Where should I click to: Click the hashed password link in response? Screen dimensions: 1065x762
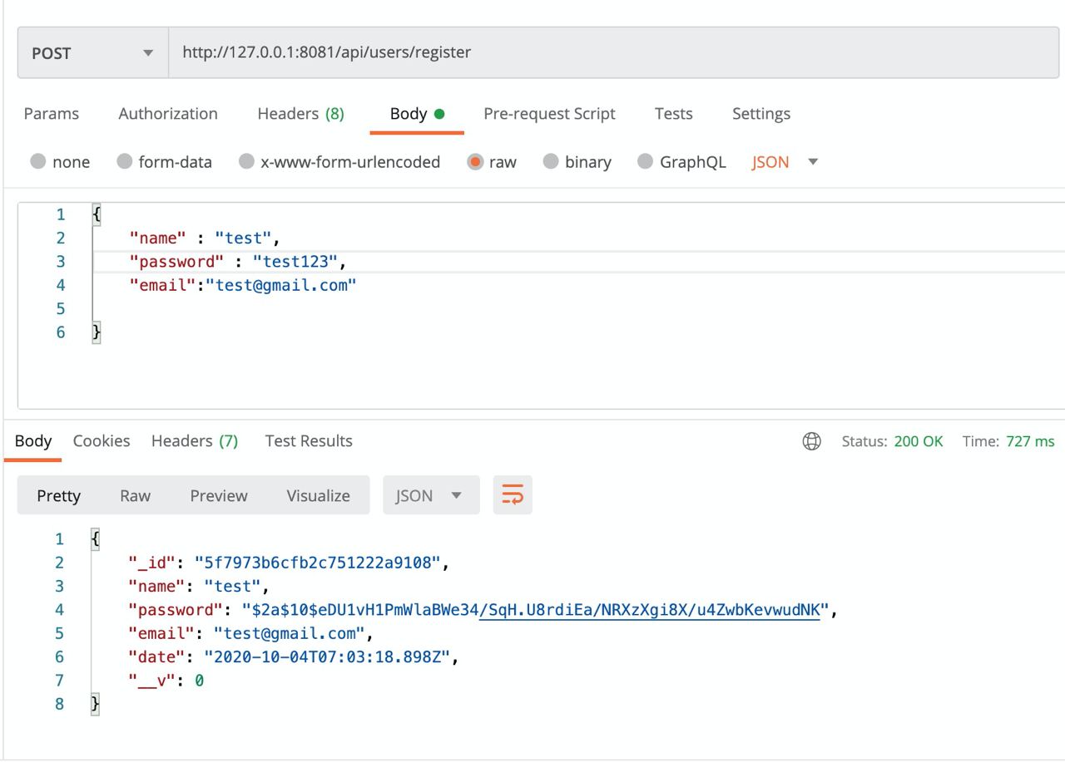649,610
